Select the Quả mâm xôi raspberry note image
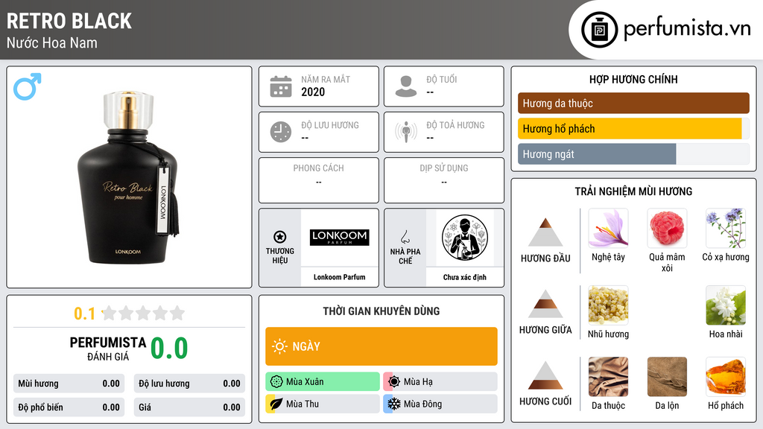763x429 pixels. point(667,228)
